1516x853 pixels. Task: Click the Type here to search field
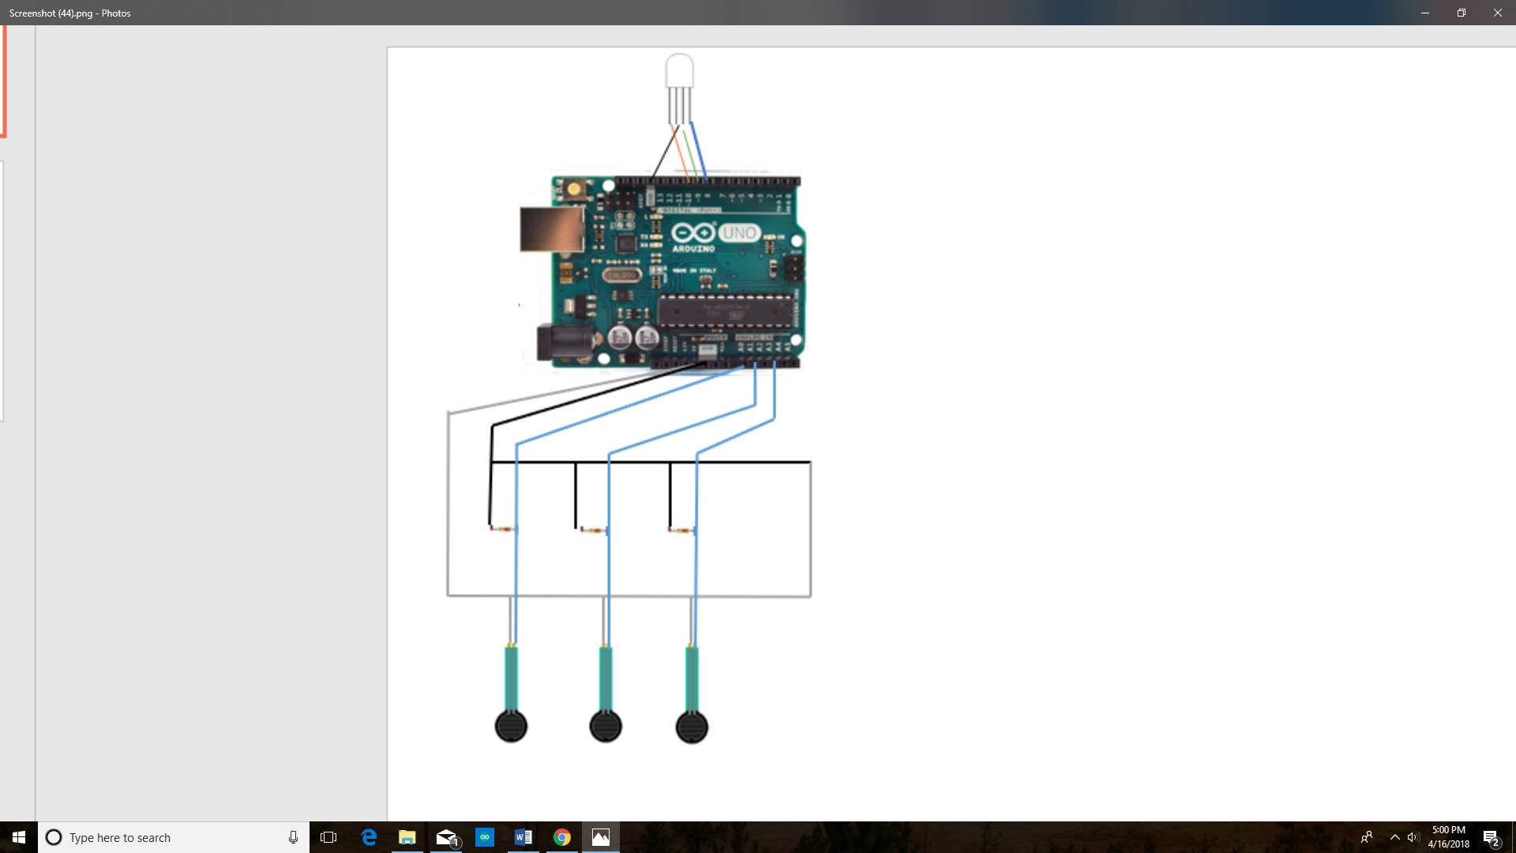(158, 837)
